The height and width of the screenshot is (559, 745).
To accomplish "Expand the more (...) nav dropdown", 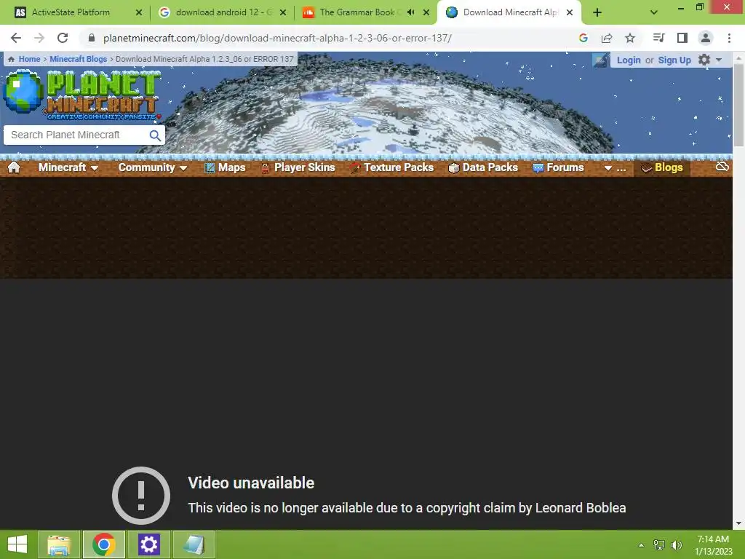I will (615, 167).
